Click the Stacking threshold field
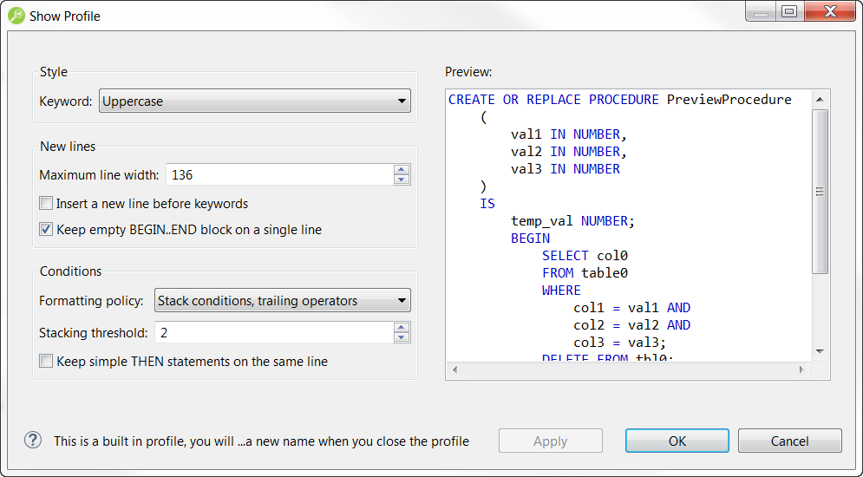This screenshot has height=477, width=863. (x=272, y=333)
